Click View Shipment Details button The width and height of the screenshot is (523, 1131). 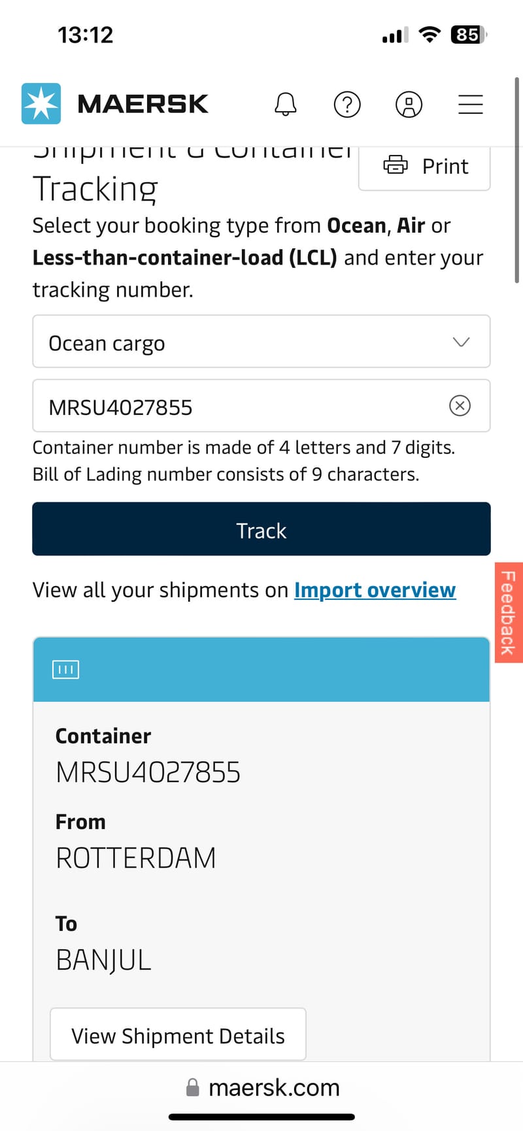pos(178,1036)
